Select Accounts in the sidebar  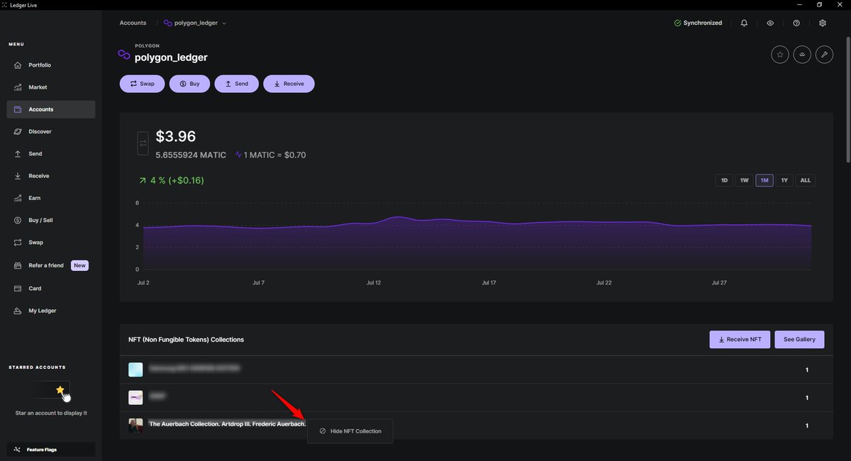pos(50,109)
